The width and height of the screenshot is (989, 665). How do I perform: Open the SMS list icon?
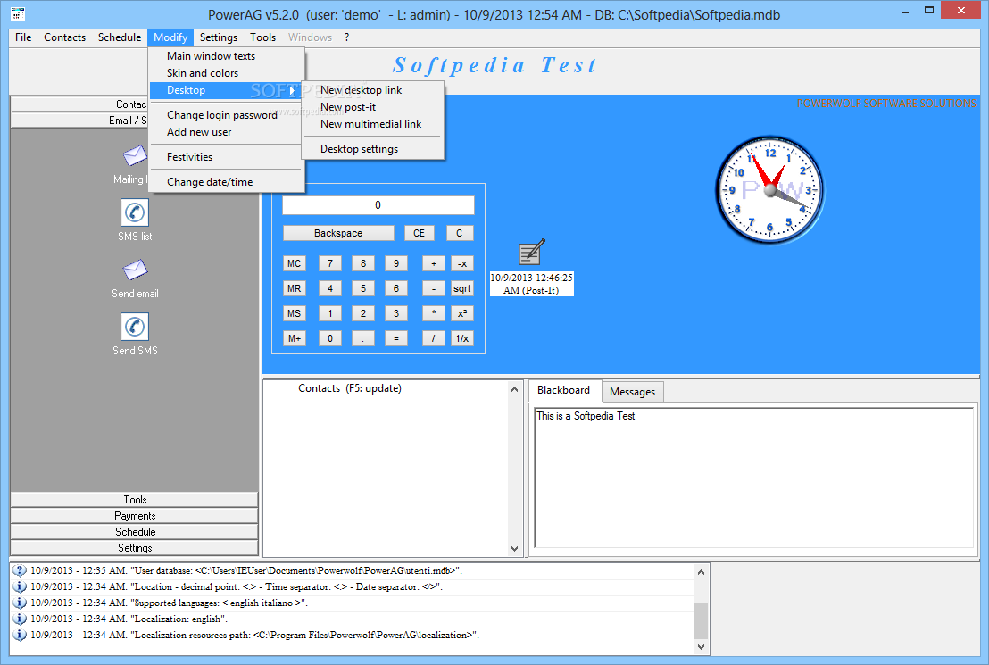[x=135, y=212]
